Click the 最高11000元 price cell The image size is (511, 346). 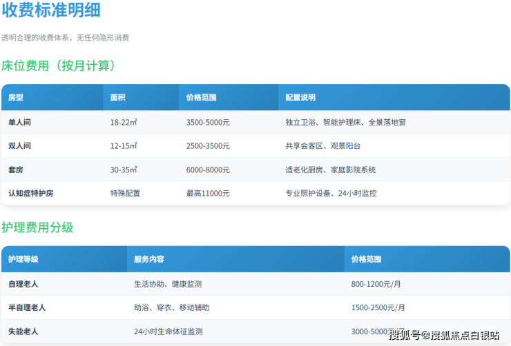[x=208, y=194]
